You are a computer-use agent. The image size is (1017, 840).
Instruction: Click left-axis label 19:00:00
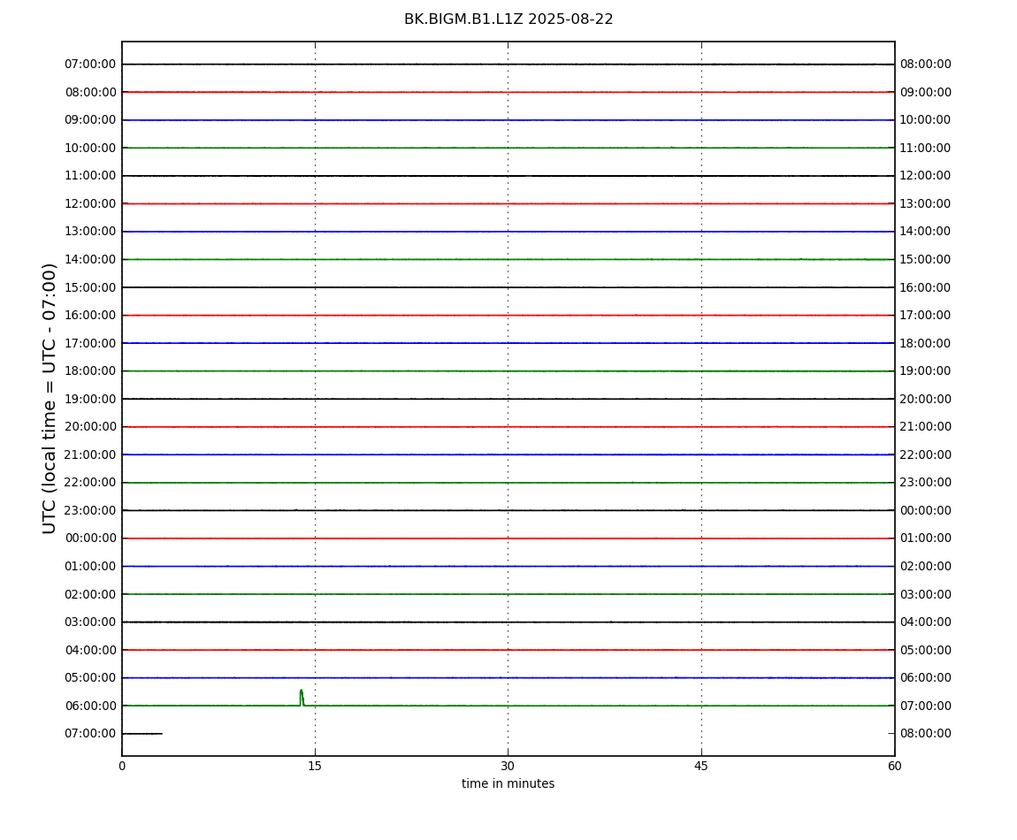[x=91, y=399]
